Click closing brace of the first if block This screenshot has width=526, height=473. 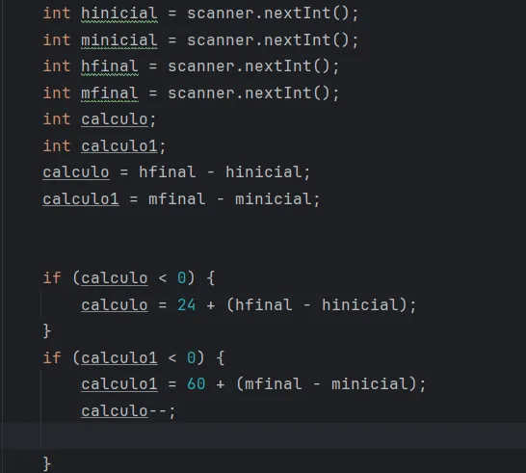pyautogui.click(x=47, y=331)
